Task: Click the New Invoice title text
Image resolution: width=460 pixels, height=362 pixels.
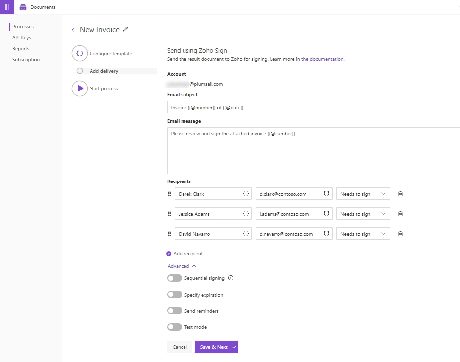Action: (100, 30)
